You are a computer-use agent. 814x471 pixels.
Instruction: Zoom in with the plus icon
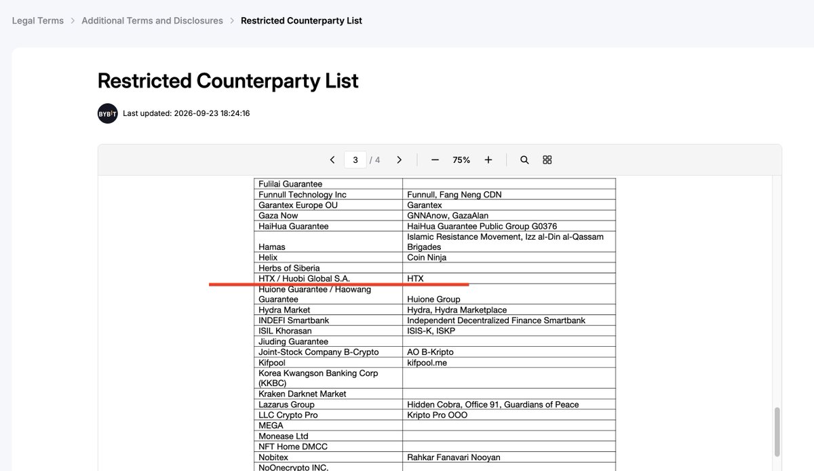coord(488,160)
